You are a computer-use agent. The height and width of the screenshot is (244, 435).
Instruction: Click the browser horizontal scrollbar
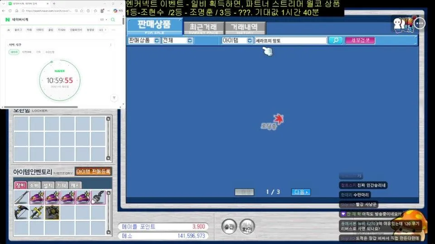click(x=41, y=107)
